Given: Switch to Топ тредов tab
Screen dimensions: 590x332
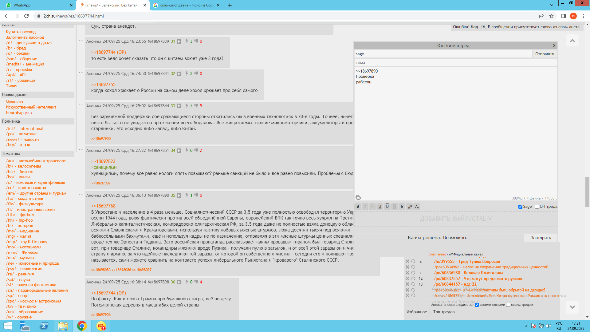Looking at the screenshot, I should [x=443, y=312].
